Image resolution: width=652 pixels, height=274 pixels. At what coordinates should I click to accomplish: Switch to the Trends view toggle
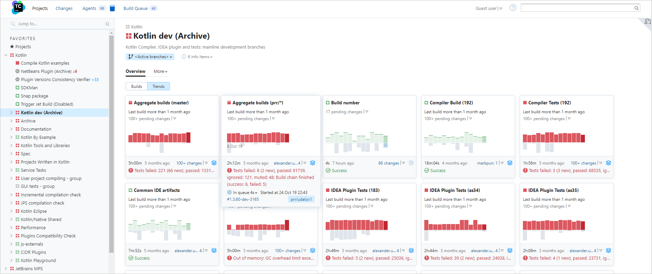pos(159,87)
